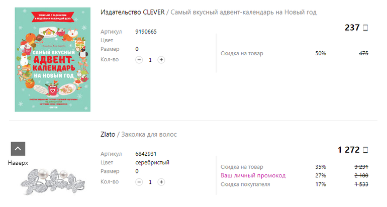Open the Zlato brand link

click(108, 134)
